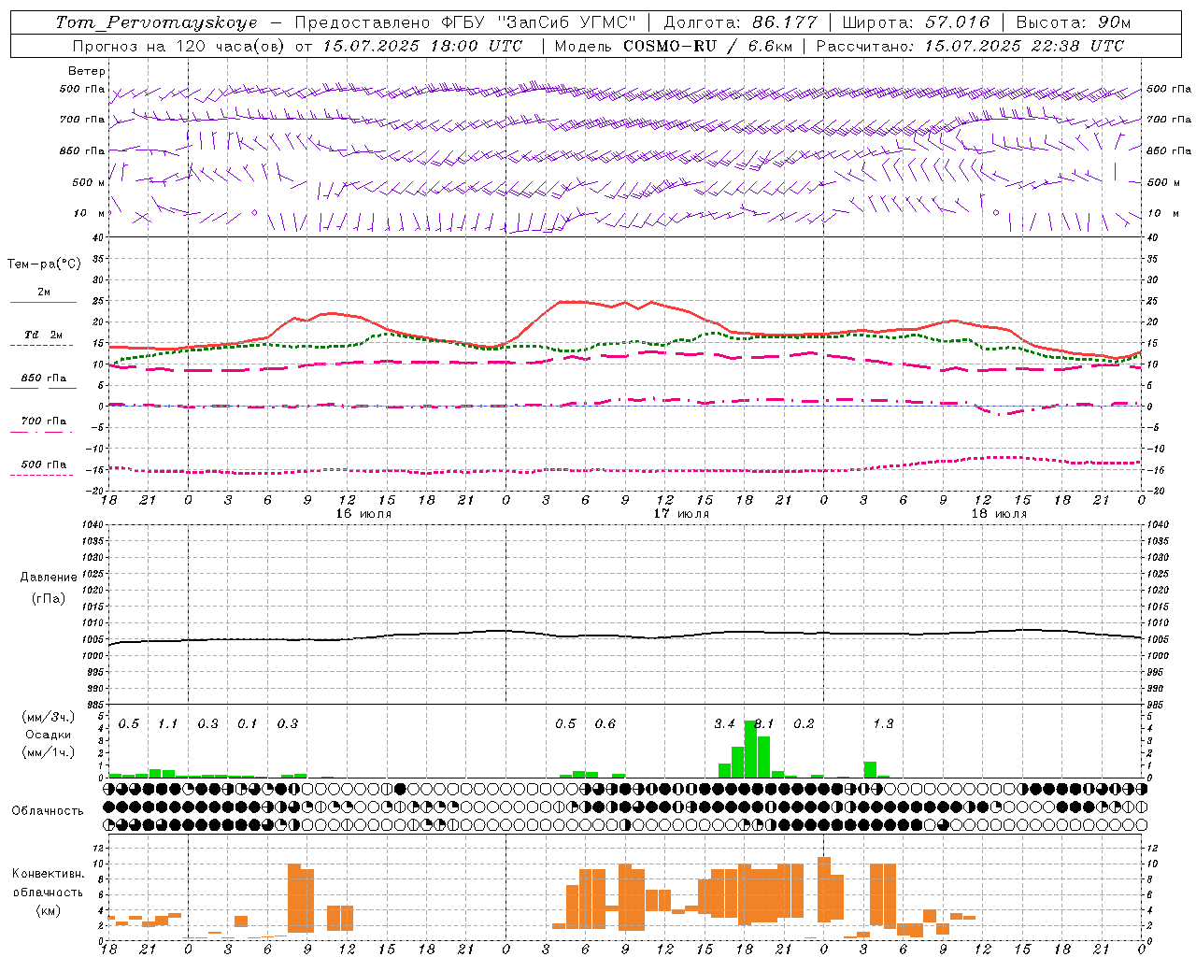Click the "Осадки" precipitation label
1196x957 pixels.
[49, 735]
